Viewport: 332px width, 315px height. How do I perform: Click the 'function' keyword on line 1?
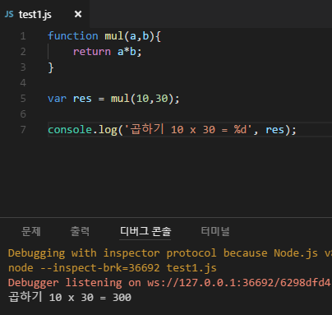(x=73, y=36)
